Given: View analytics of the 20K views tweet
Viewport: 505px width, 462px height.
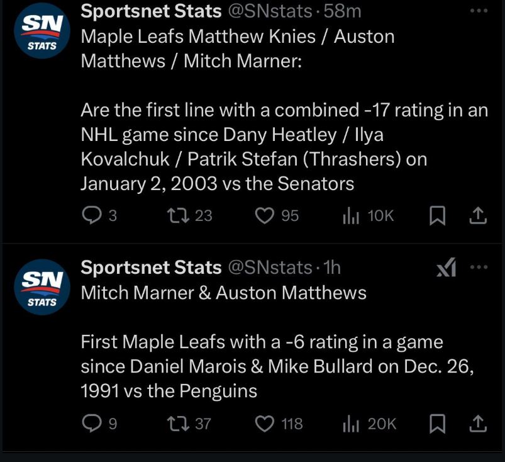Looking at the screenshot, I should click(350, 424).
